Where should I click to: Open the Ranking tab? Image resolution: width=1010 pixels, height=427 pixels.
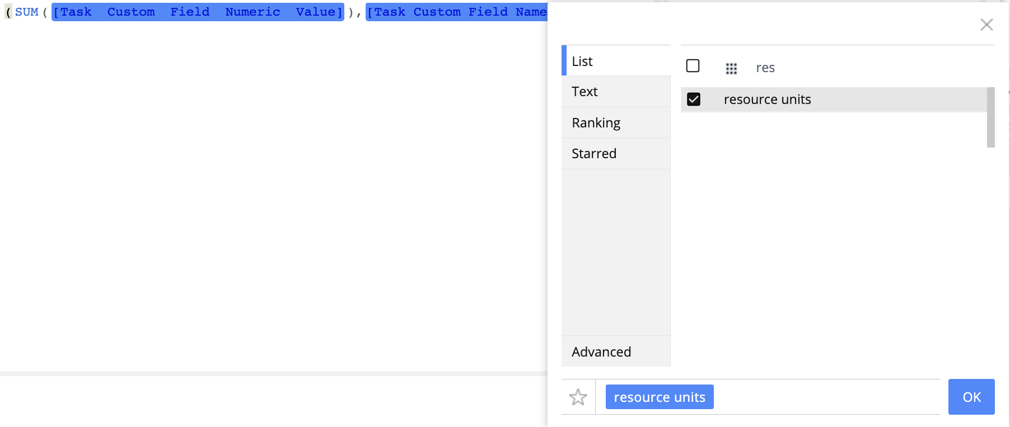coord(616,122)
